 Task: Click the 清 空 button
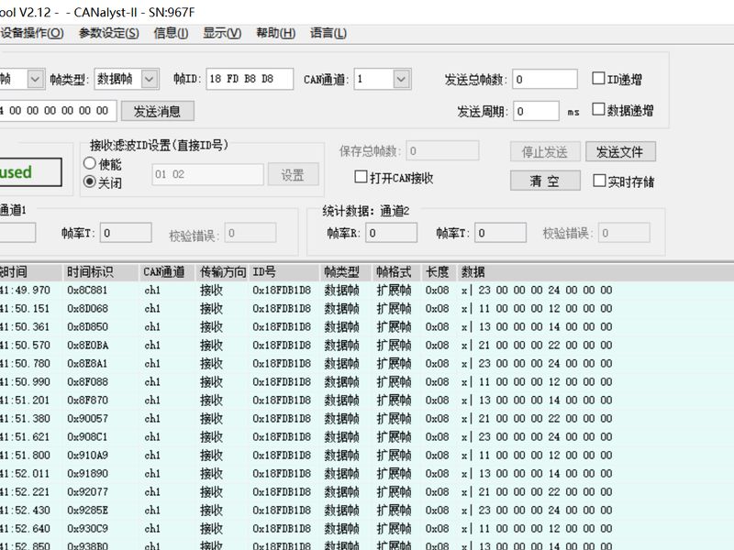545,181
